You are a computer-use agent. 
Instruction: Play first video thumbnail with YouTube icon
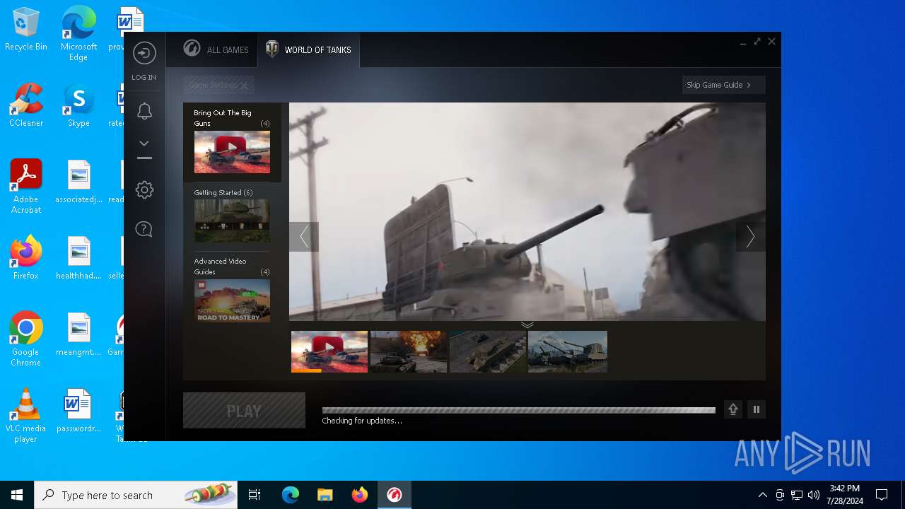[329, 351]
